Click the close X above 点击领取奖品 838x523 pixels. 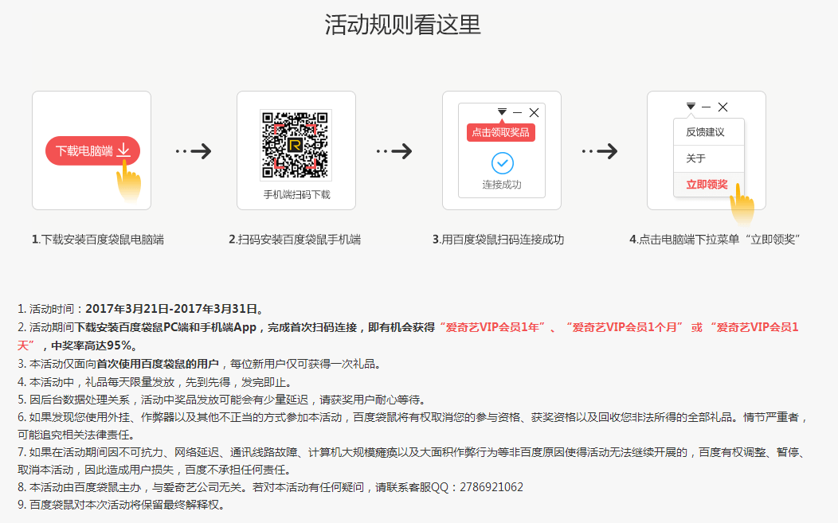[x=534, y=113]
